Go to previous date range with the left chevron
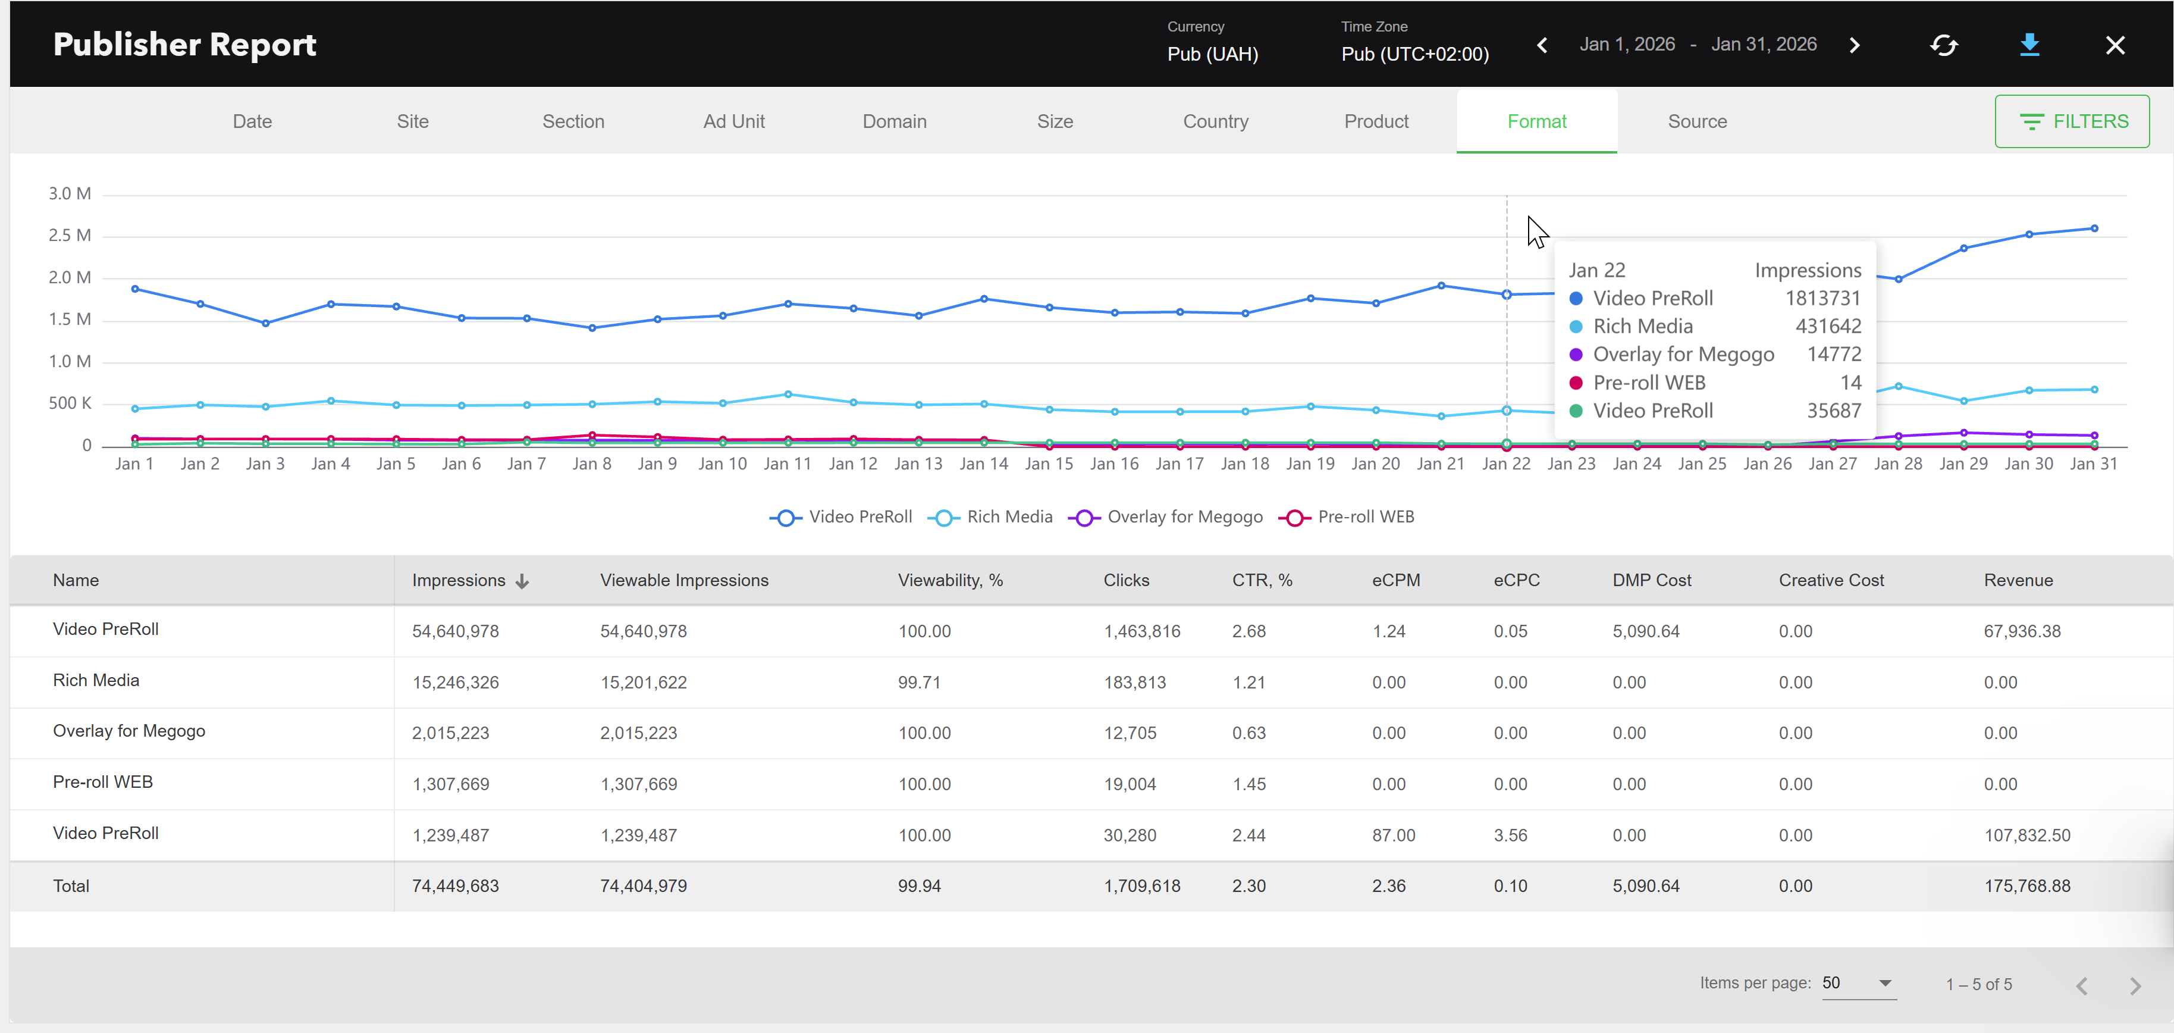The height and width of the screenshot is (1033, 2174). click(1542, 45)
